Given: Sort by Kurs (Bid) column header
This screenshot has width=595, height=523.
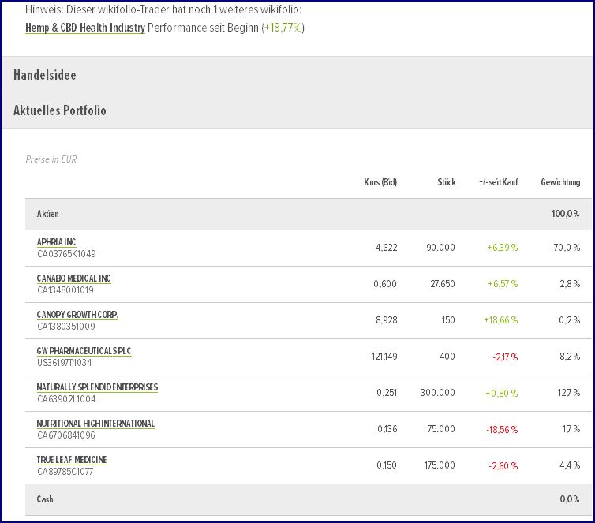Looking at the screenshot, I should click(380, 182).
